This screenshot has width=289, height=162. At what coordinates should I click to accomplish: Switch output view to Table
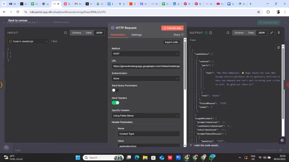click(x=251, y=33)
